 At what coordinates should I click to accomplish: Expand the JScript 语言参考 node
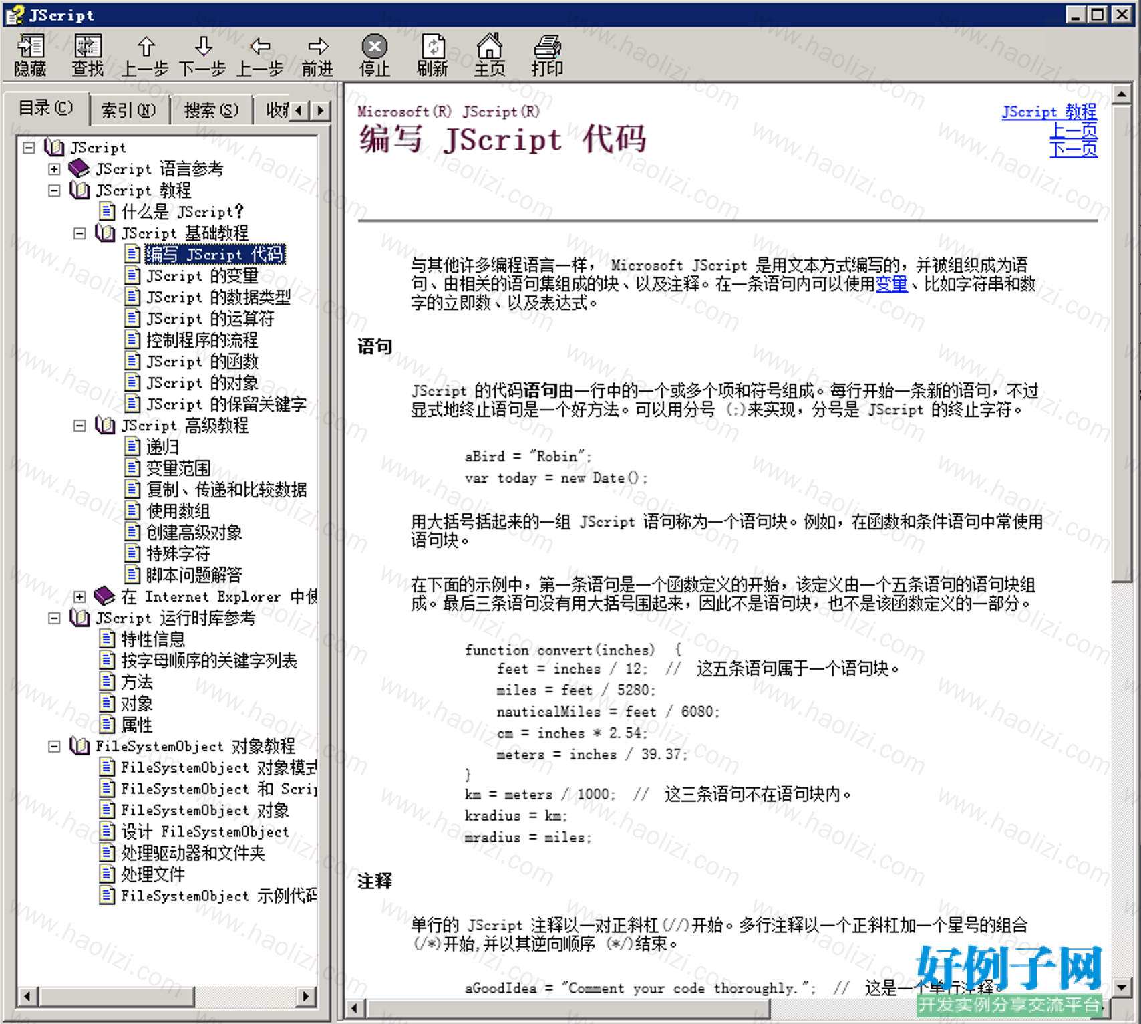pyautogui.click(x=54, y=169)
